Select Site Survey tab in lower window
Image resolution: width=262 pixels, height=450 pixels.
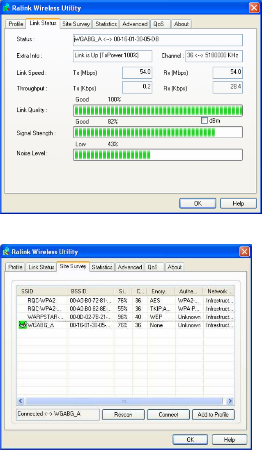(73, 266)
